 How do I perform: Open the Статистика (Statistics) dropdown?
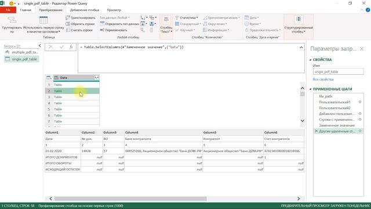tap(187, 17)
